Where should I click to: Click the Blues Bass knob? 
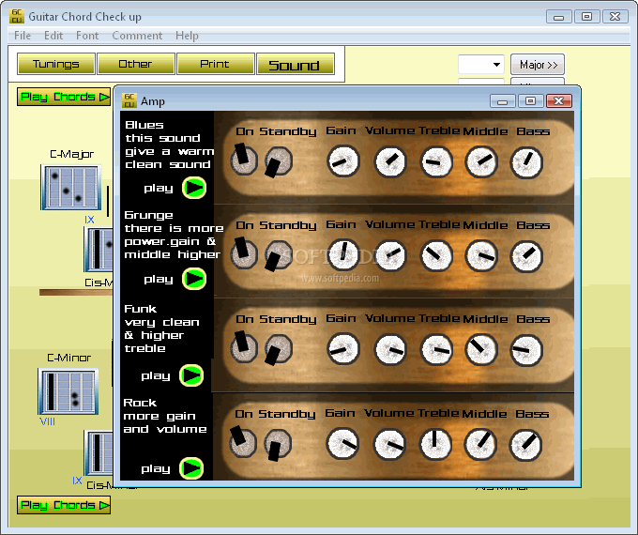526,162
